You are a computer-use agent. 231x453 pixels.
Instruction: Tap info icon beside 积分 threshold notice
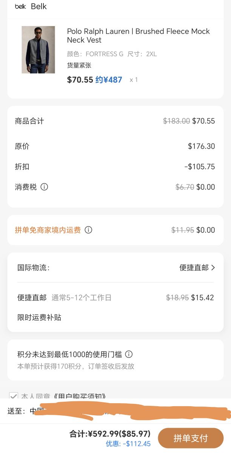[129, 354]
